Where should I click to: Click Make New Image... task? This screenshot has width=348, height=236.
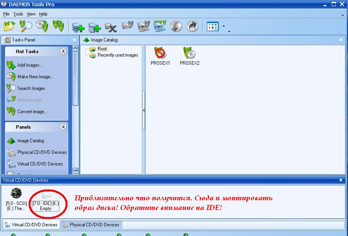[x=35, y=77]
